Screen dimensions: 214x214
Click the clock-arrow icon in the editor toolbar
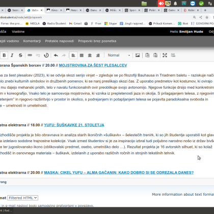click(x=46, y=55)
